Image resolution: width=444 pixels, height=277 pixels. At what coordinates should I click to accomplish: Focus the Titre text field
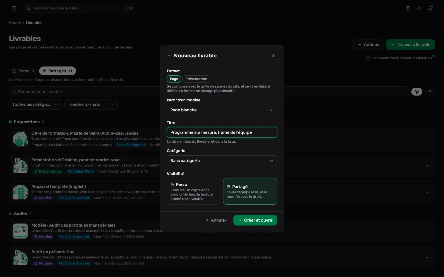coord(222,132)
